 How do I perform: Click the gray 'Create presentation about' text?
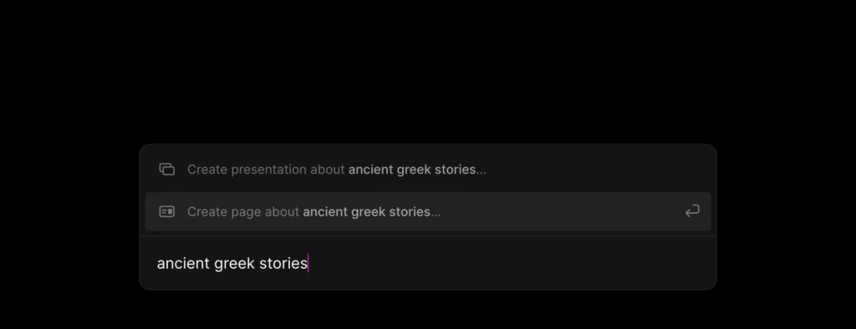tap(267, 170)
